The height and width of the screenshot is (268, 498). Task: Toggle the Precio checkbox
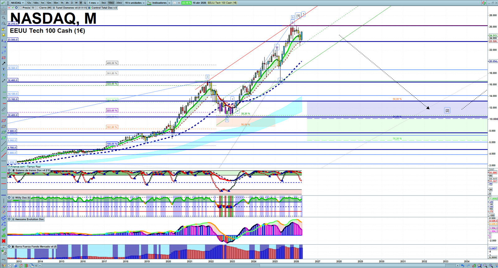point(21,8)
